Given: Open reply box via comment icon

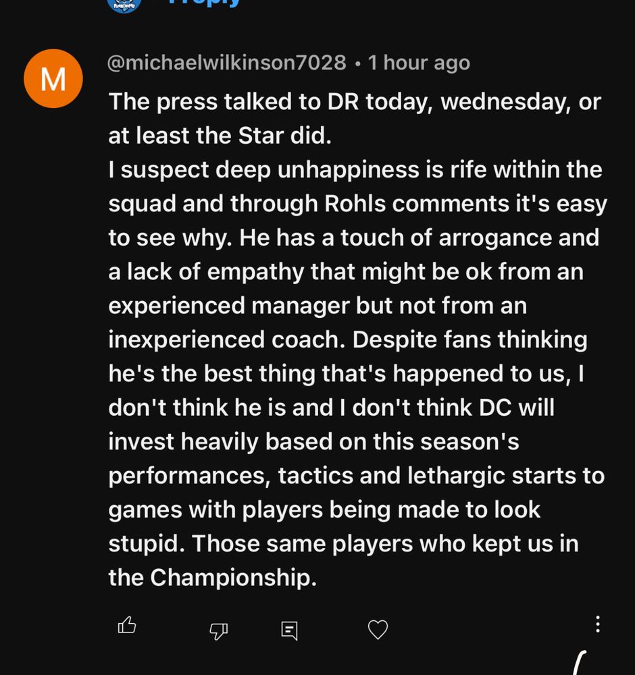Looking at the screenshot, I should [289, 630].
